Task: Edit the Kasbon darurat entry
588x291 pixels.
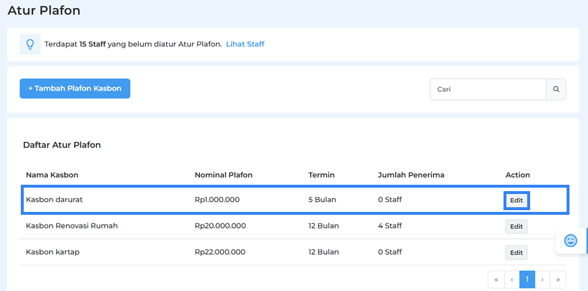Action: tap(516, 200)
